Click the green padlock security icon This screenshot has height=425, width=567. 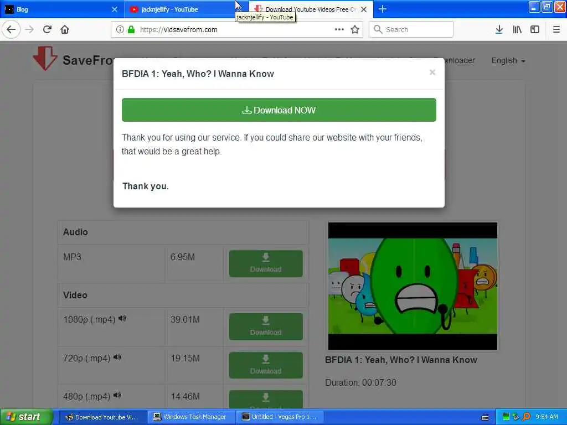(x=131, y=29)
